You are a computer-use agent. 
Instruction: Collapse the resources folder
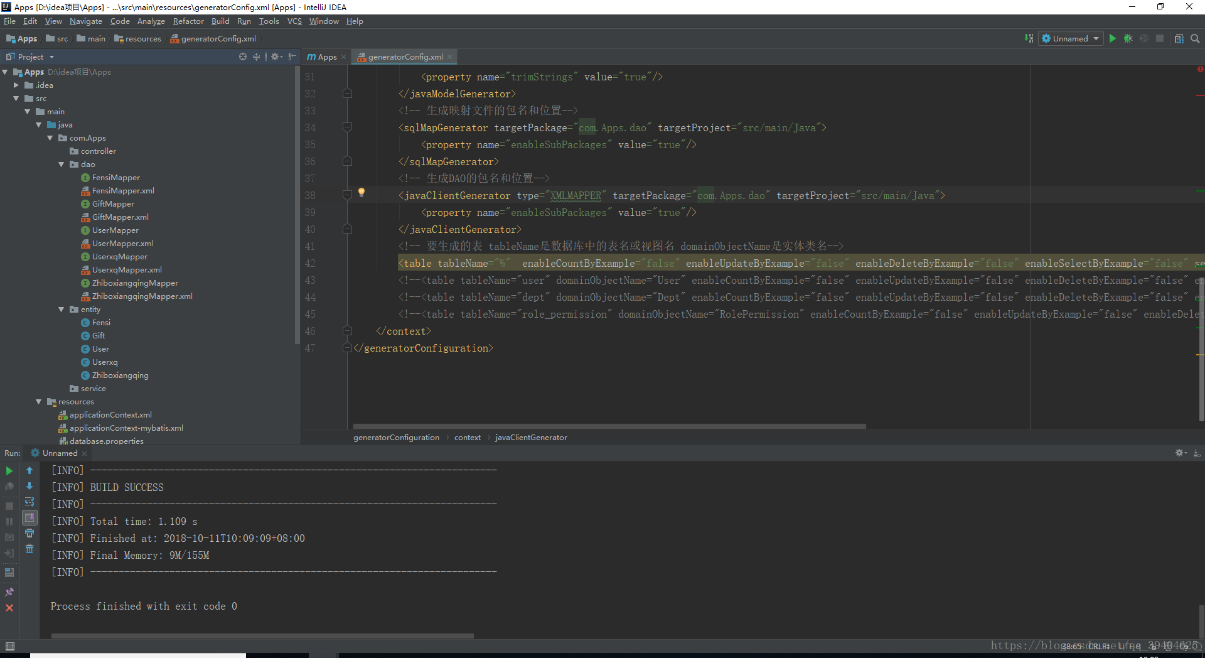click(39, 402)
